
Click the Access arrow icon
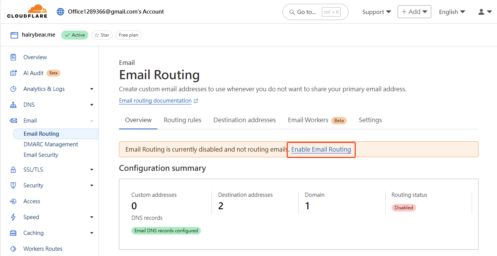click(13, 201)
